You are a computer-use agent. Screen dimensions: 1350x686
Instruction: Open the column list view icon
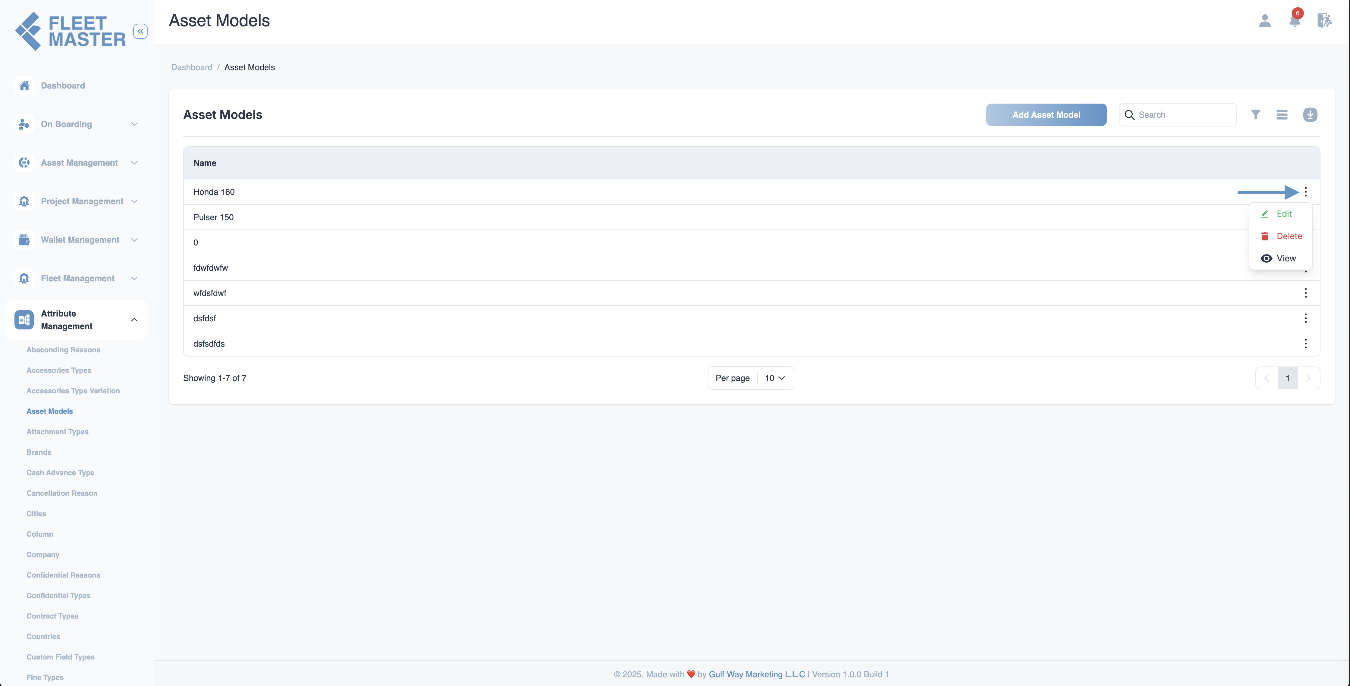pos(1282,115)
